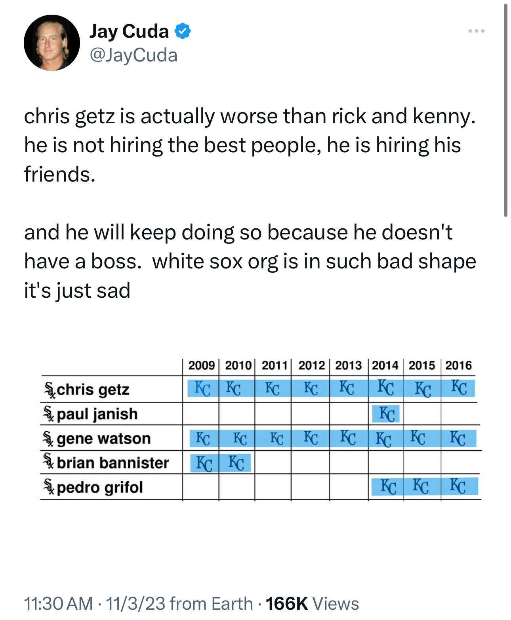
Task: Click the 11/3/23 post date
Action: pos(135,604)
